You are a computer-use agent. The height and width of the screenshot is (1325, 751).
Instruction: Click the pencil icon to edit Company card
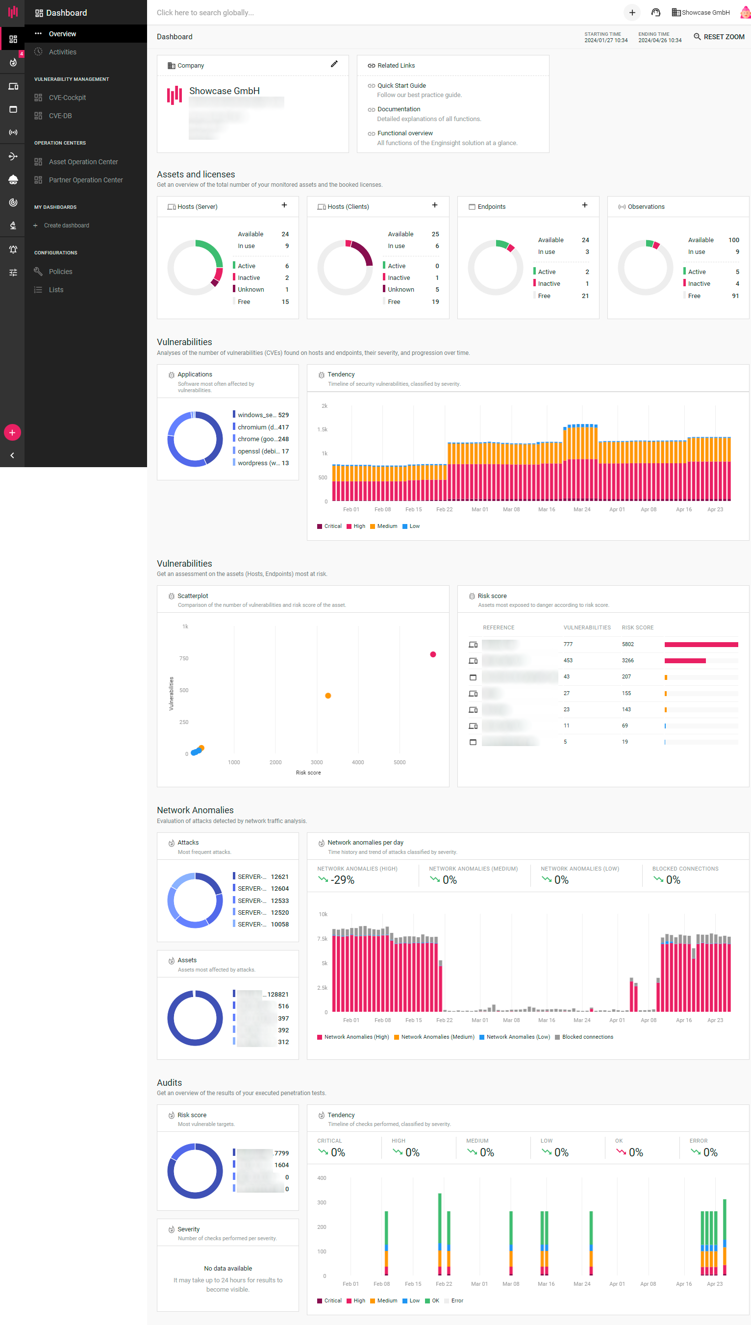(334, 65)
